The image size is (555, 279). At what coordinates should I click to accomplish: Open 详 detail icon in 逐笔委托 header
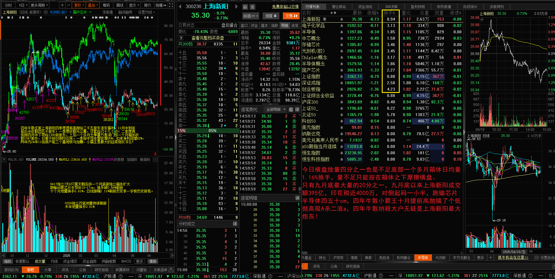pyautogui.click(x=297, y=109)
